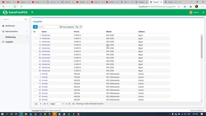Open Ahmed supplier with ID 2
Screen dimensions: 206x116
coord(44,74)
